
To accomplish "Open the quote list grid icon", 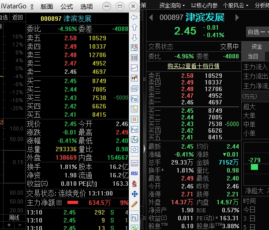I will [x=134, y=57].
